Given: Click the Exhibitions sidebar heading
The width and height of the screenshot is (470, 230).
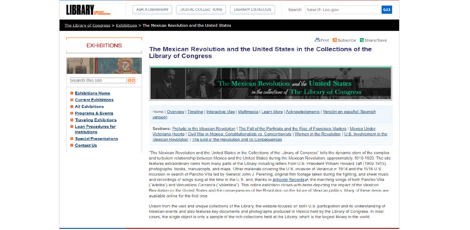Looking at the screenshot, I should click(x=104, y=46).
